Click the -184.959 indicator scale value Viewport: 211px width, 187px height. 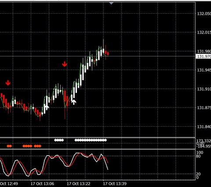[x=204, y=146]
